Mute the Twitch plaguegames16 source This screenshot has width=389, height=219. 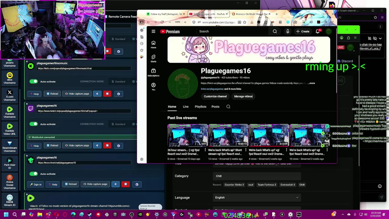tap(97, 145)
